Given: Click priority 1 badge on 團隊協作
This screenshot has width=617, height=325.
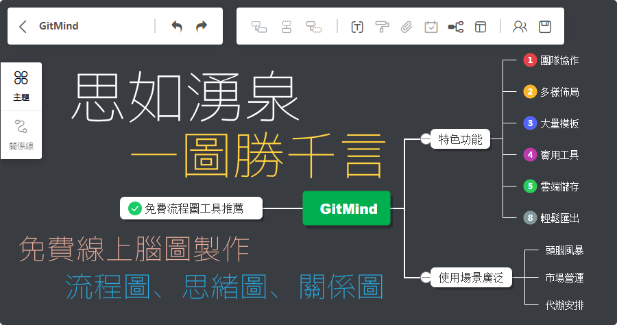Looking at the screenshot, I should click(x=530, y=60).
